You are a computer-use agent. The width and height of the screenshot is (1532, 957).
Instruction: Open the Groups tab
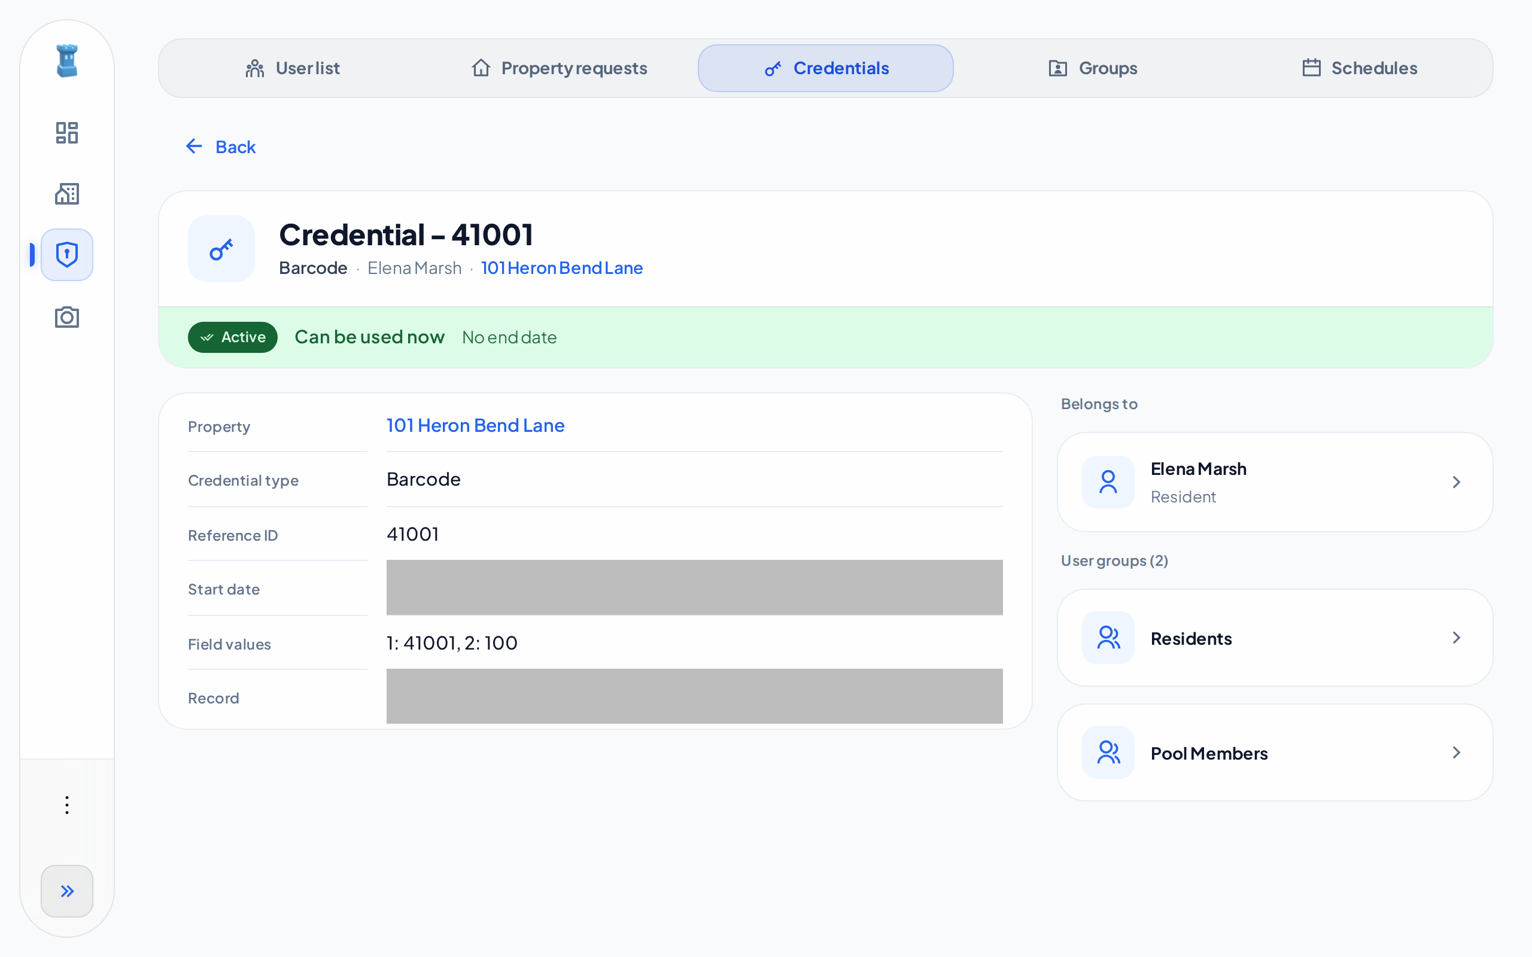(1093, 68)
